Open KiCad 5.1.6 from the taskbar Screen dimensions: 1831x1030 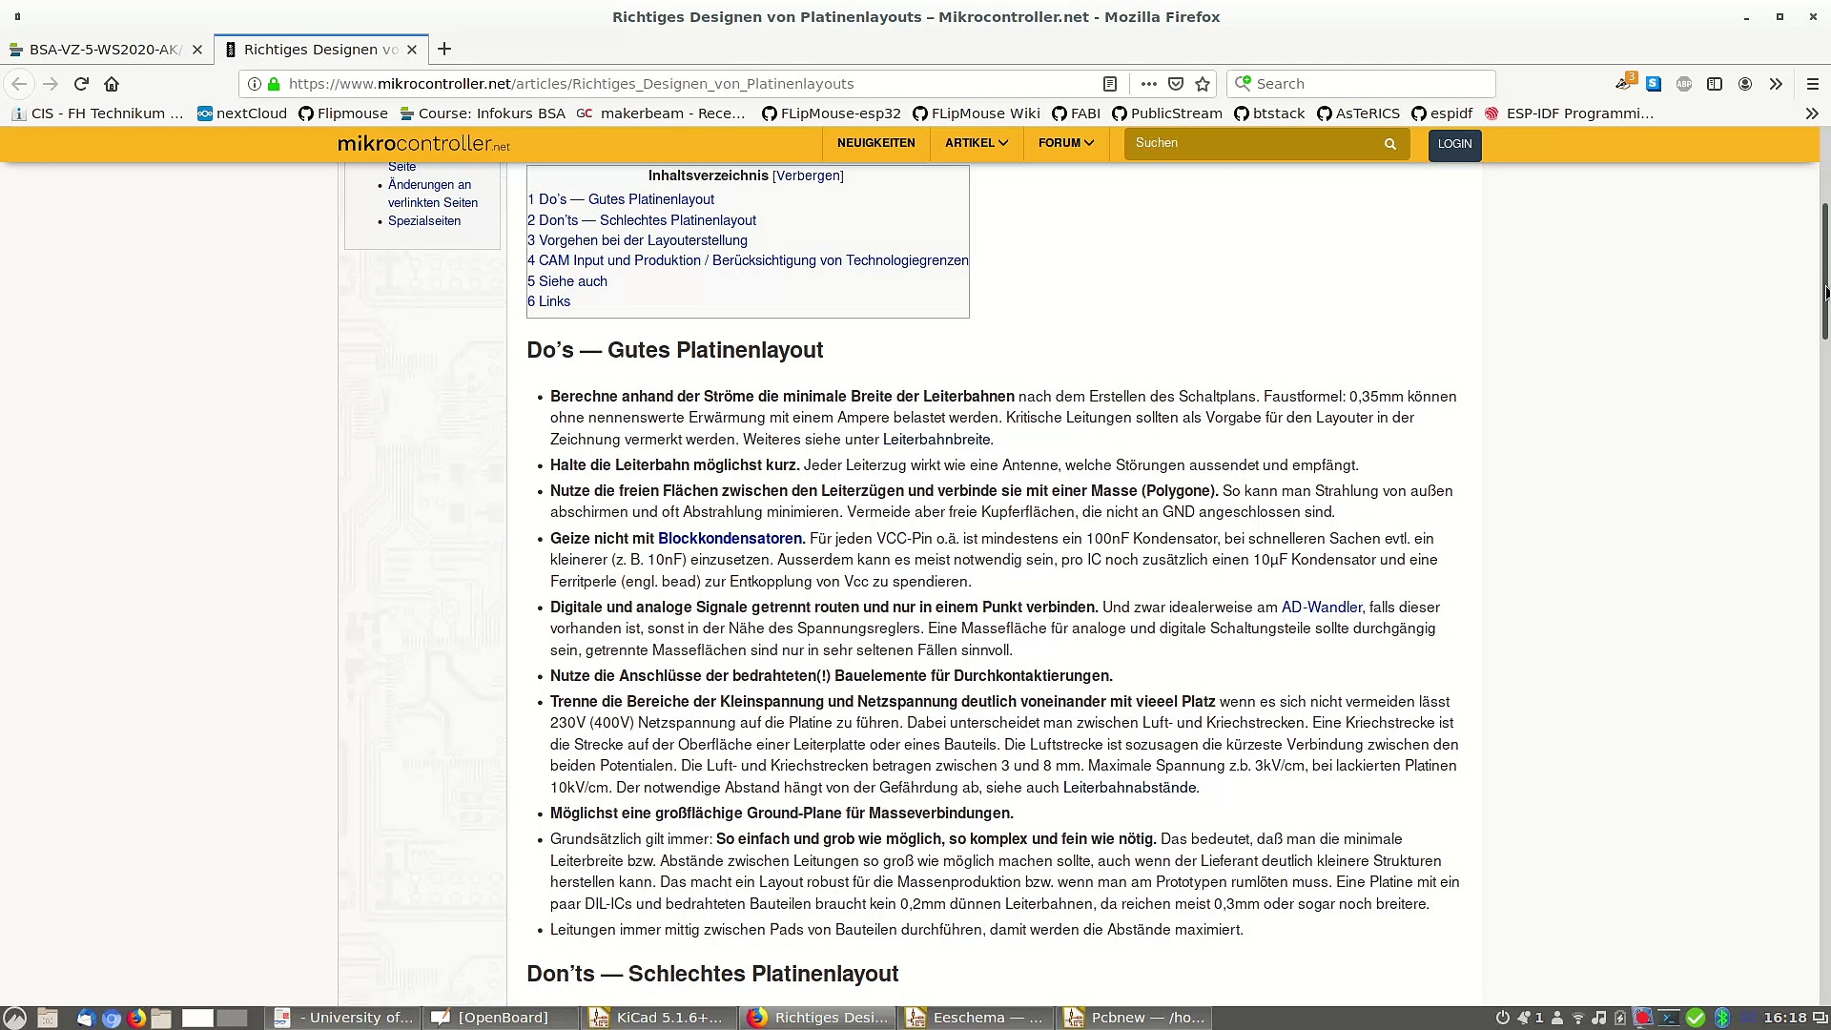658,1018
